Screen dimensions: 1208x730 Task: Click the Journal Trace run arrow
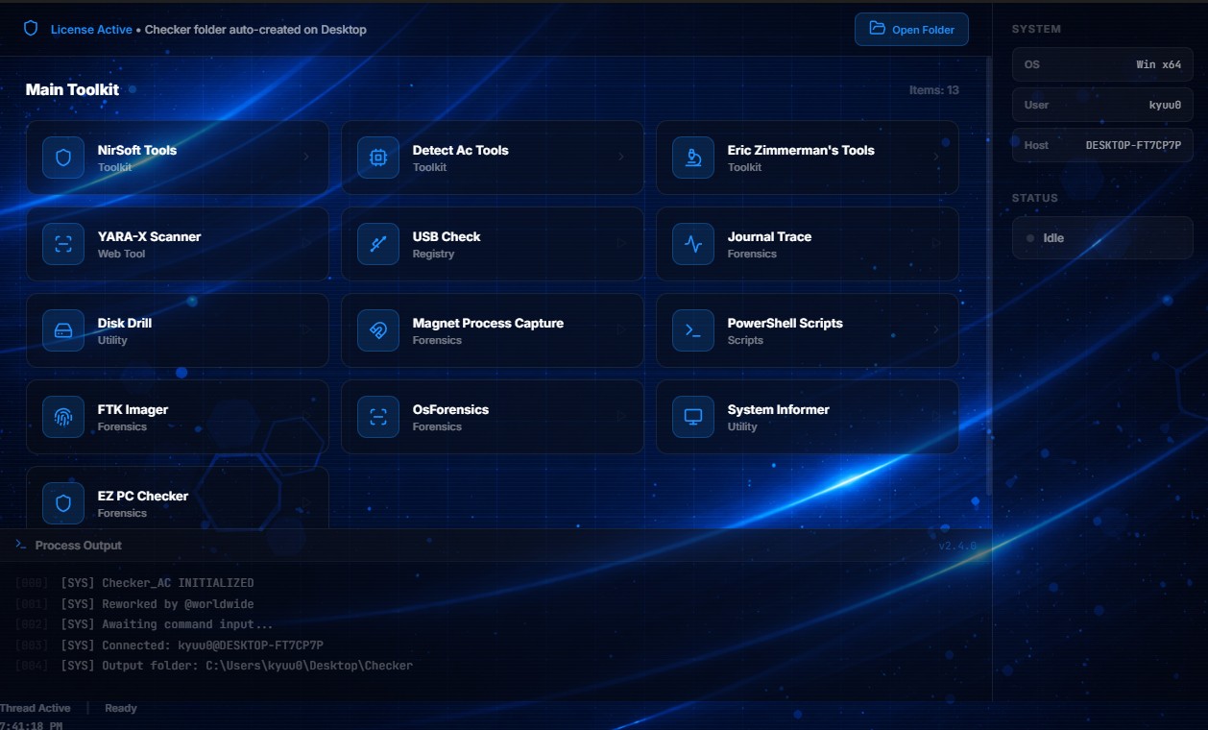[x=936, y=244]
